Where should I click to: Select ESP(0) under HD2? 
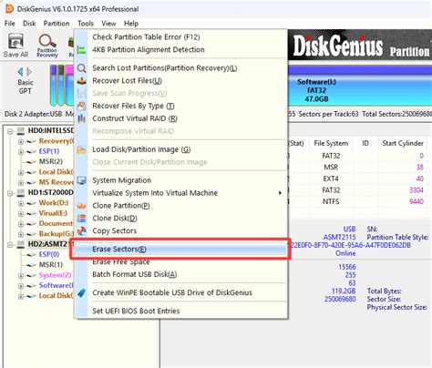49,254
